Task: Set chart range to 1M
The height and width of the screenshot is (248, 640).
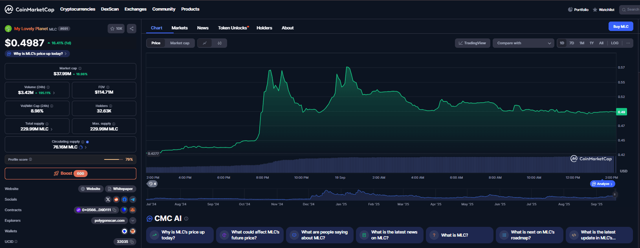Action: pyautogui.click(x=582, y=43)
